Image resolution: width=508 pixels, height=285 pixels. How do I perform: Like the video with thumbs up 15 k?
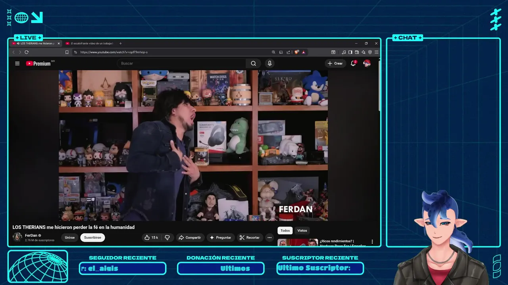click(x=151, y=237)
